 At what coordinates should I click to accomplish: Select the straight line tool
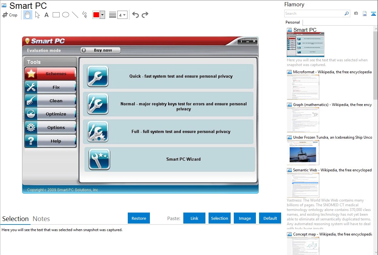coord(75,15)
